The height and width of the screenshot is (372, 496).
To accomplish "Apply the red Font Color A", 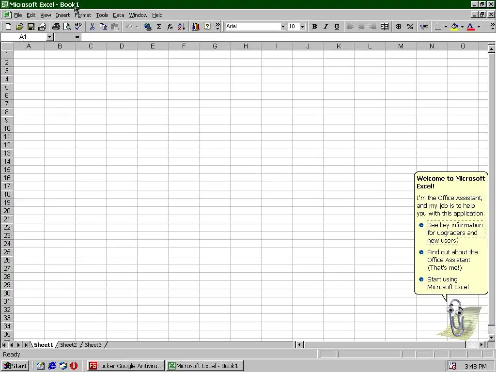I will 471,27.
